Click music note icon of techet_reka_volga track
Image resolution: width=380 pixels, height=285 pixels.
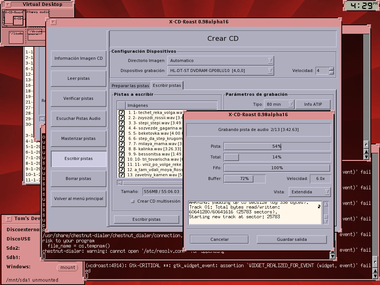pos(122,113)
